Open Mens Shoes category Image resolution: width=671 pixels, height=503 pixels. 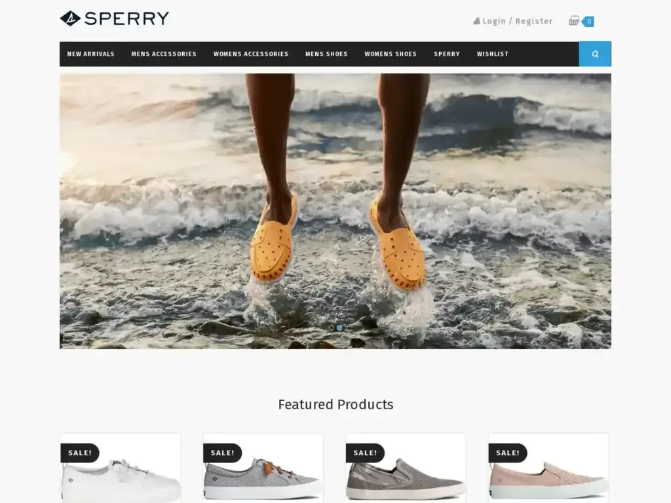coord(326,54)
